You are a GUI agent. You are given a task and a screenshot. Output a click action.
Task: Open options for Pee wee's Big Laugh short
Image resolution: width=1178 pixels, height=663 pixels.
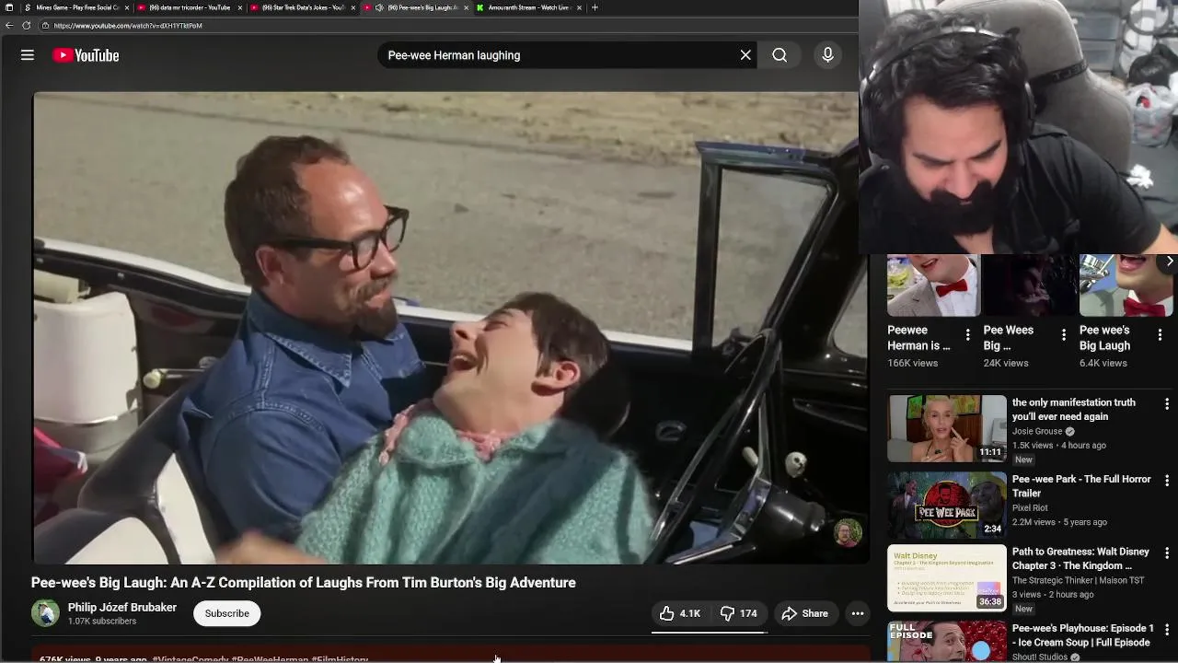(x=1160, y=335)
